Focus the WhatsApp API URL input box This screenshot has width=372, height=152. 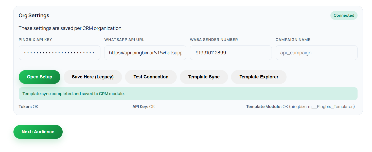click(145, 53)
